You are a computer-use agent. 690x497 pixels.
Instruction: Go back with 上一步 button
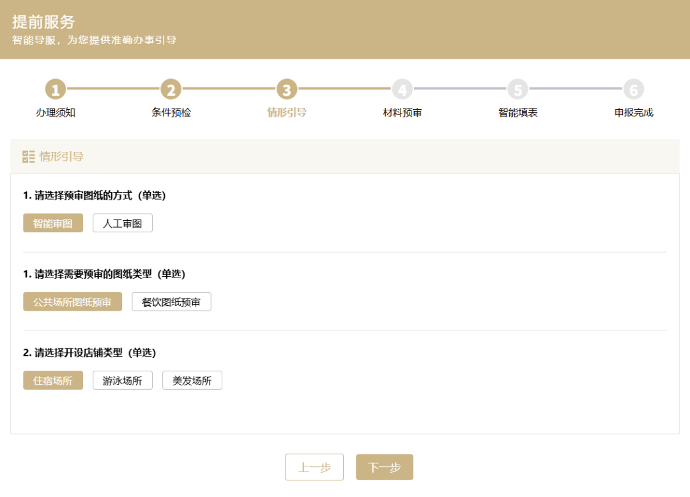(314, 467)
